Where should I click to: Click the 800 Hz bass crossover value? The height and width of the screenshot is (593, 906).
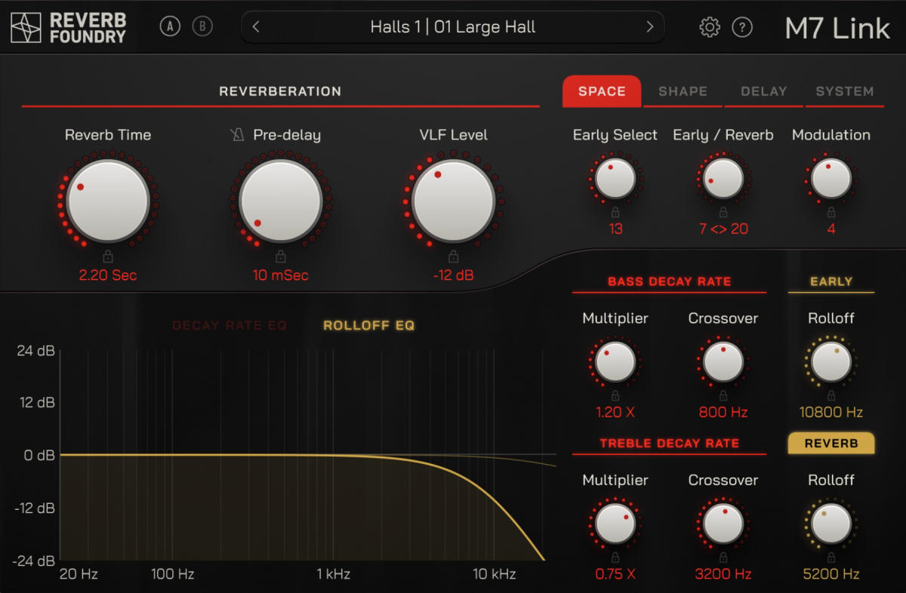pos(723,413)
